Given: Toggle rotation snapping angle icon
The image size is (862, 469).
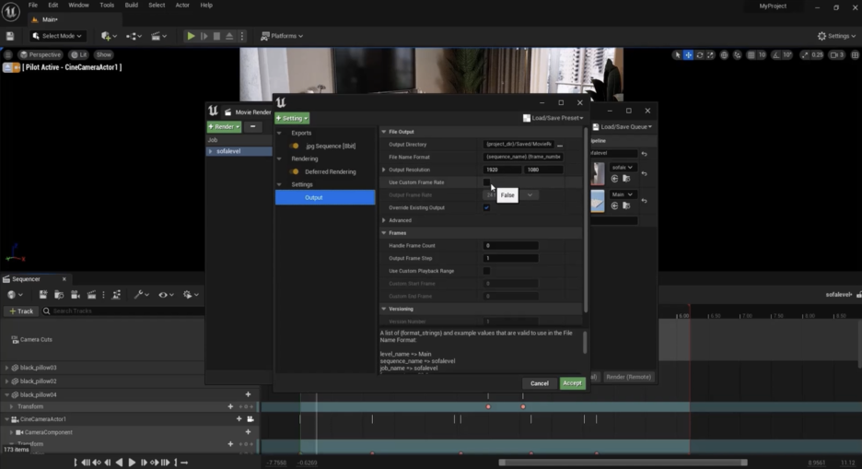Looking at the screenshot, I should pyautogui.click(x=775, y=55).
